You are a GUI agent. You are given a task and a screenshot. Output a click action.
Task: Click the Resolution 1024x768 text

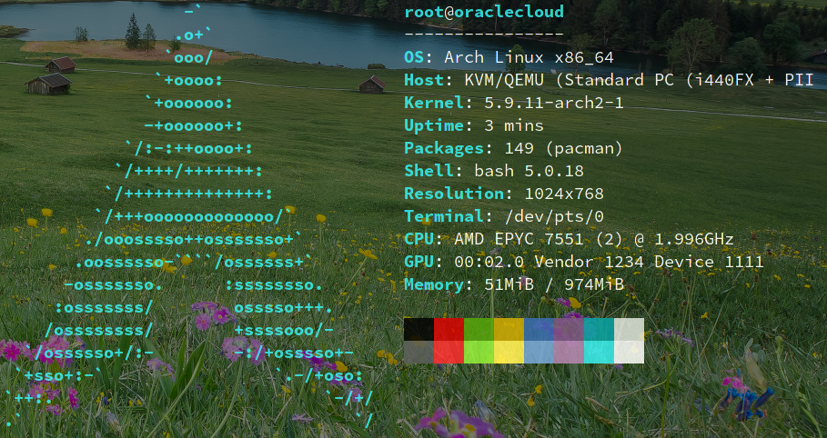pos(503,194)
